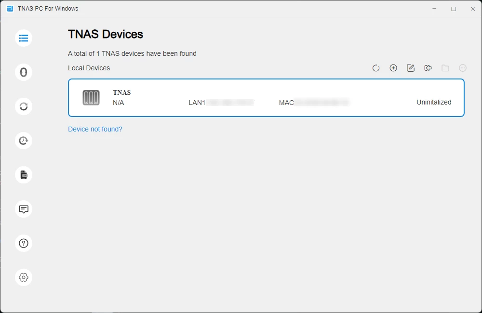Viewport: 482px width, 313px height.
Task: Open settings via the gear icon
Action: (24, 277)
